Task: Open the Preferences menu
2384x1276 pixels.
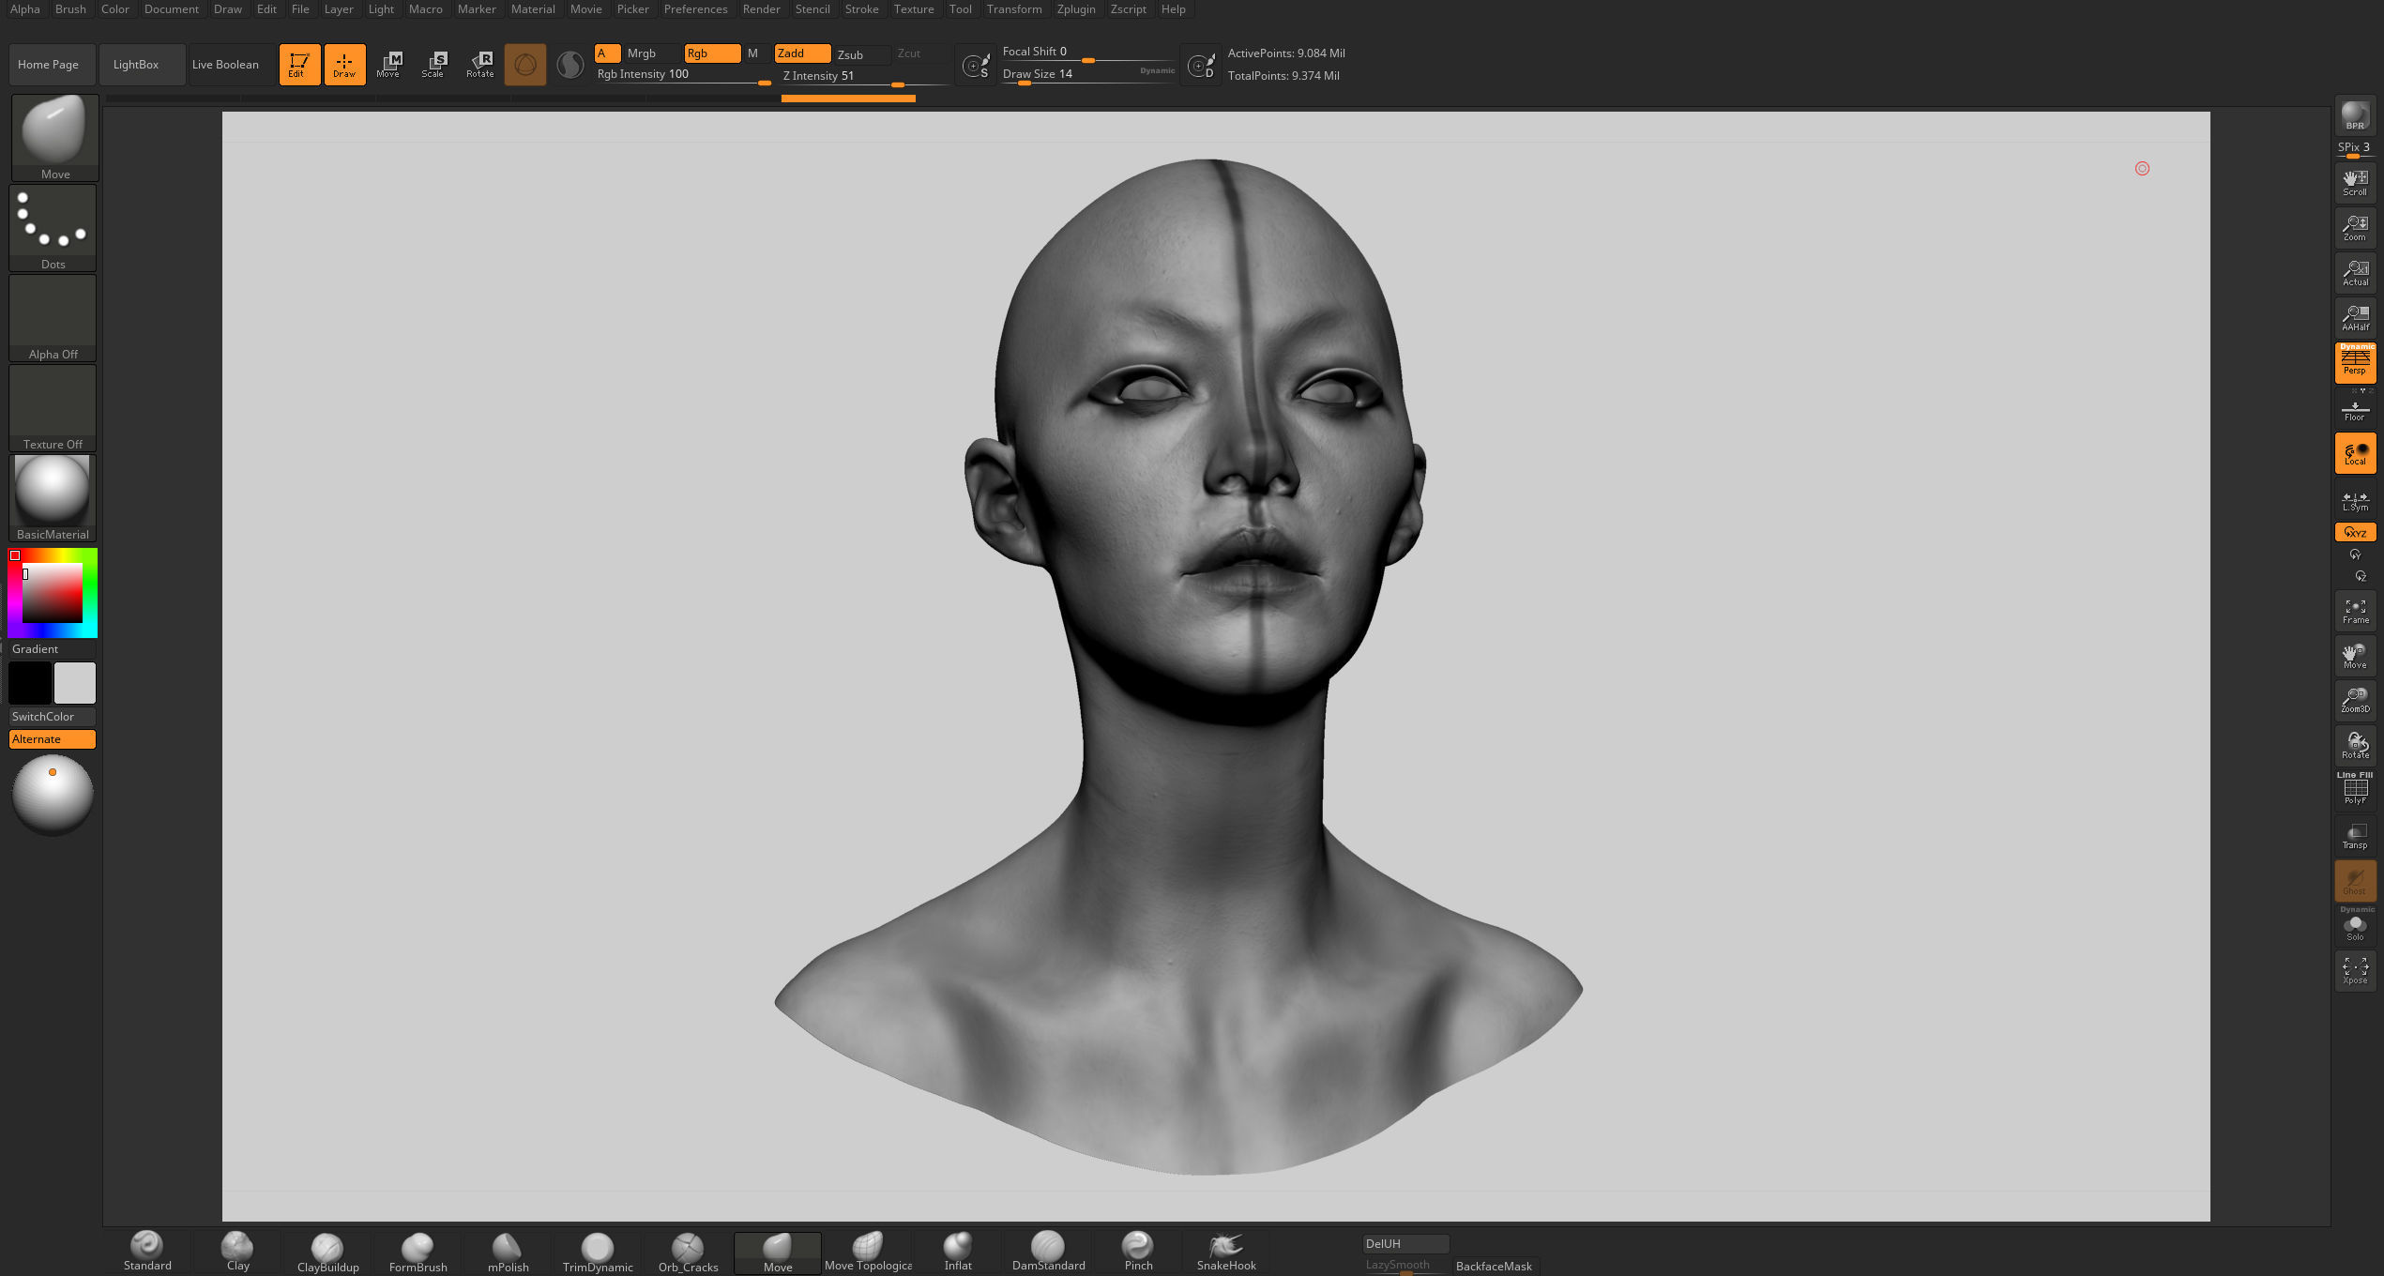Action: click(x=695, y=9)
